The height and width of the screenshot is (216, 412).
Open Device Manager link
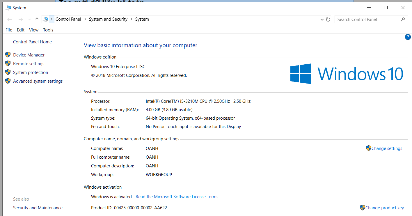pos(29,55)
